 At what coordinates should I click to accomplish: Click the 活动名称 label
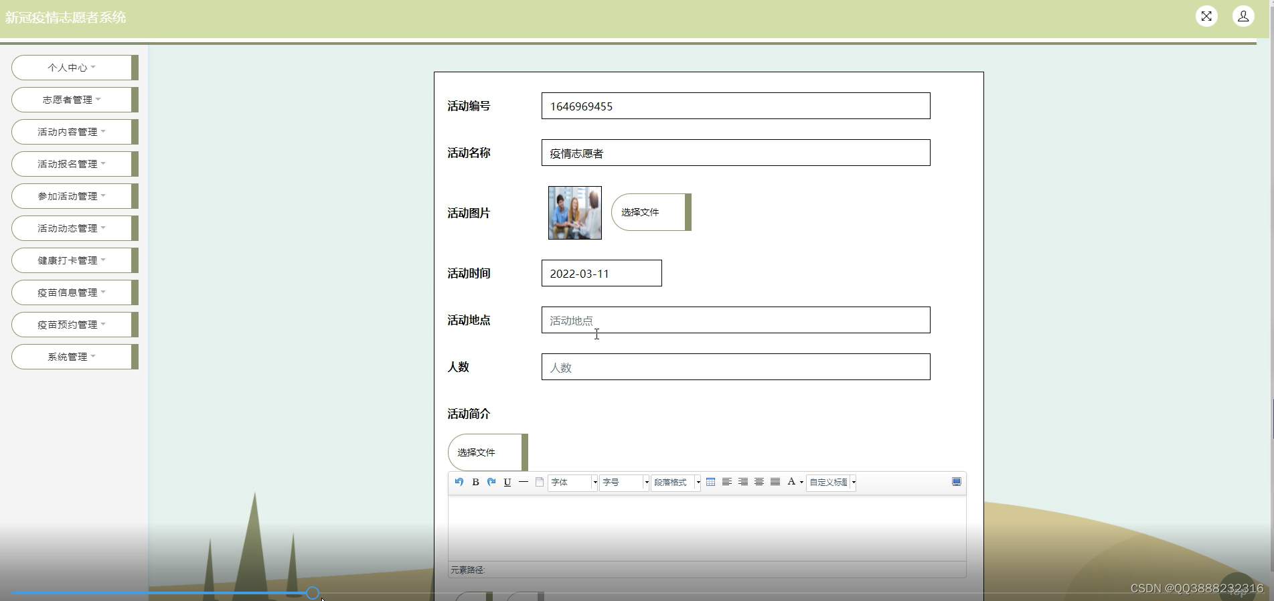(469, 153)
